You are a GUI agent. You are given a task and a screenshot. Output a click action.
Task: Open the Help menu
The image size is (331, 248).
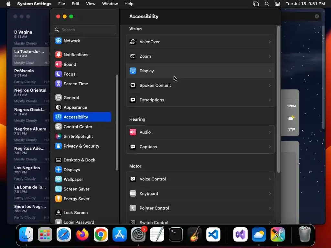[x=129, y=4]
